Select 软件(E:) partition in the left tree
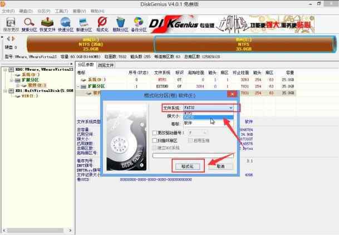The height and width of the screenshot is (235, 339). pos(37,85)
